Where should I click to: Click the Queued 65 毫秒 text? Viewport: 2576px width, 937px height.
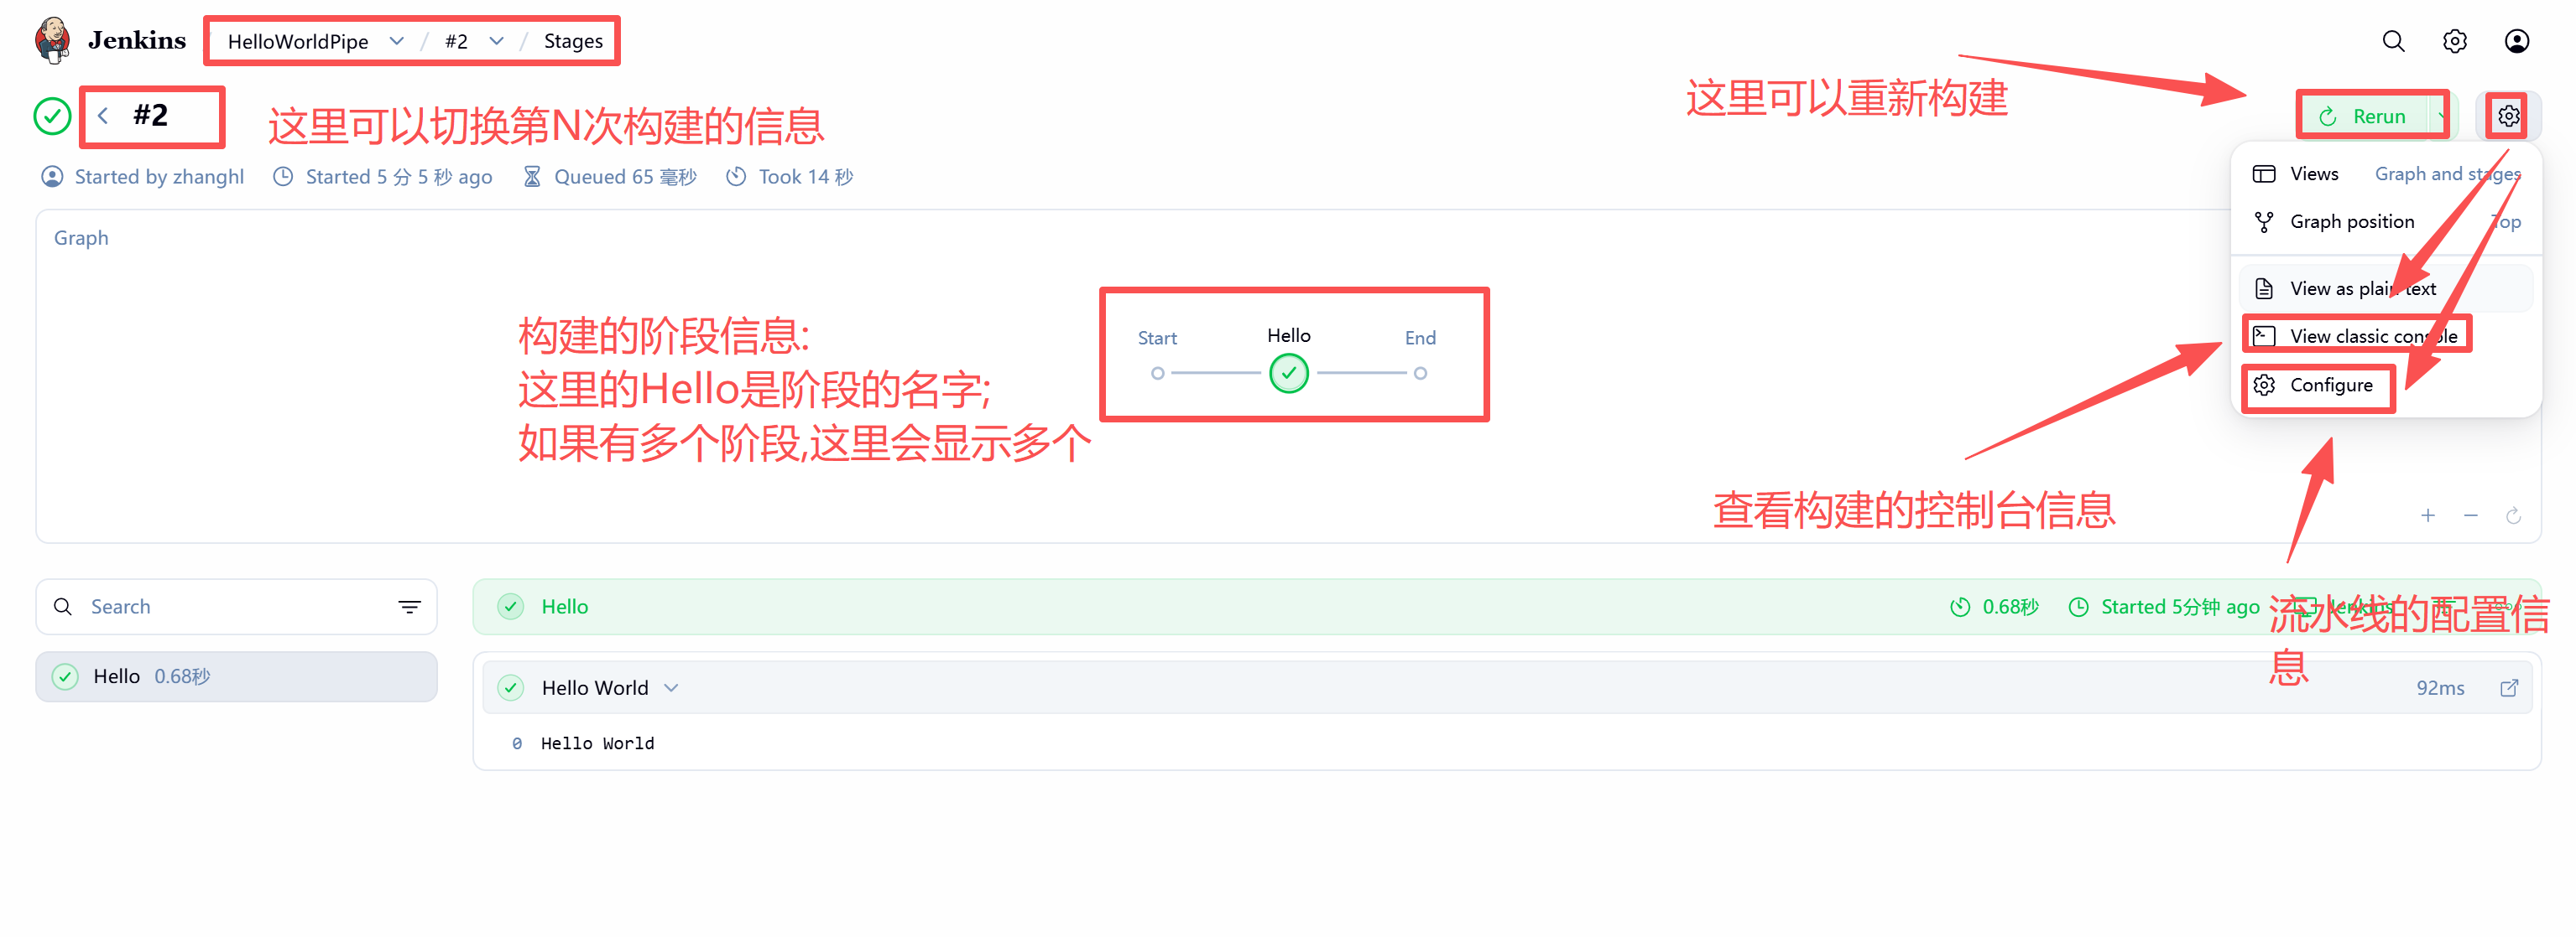point(625,177)
